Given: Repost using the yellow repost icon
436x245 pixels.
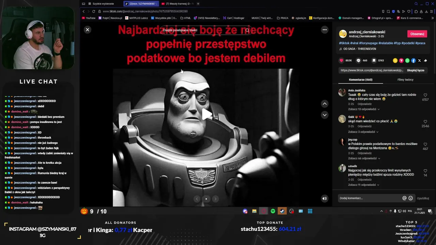Looking at the screenshot, I should point(395,61).
